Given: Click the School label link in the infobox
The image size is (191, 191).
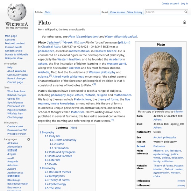Looking at the screenshot, I should (141, 146).
